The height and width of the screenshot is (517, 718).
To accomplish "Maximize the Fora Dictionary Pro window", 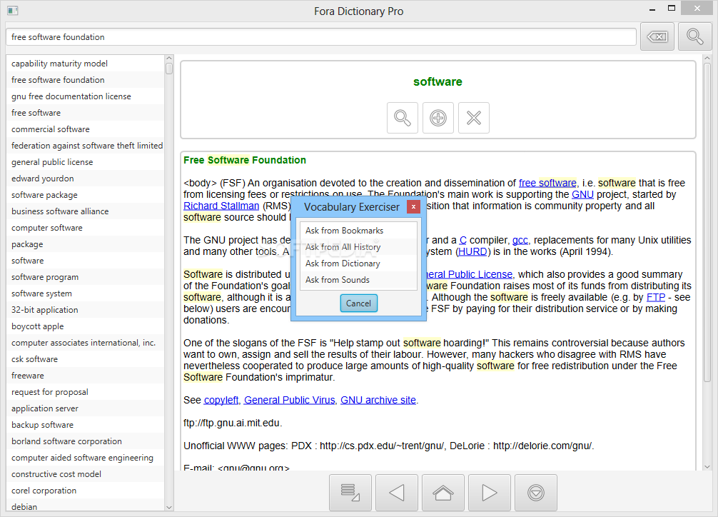I will pyautogui.click(x=672, y=8).
